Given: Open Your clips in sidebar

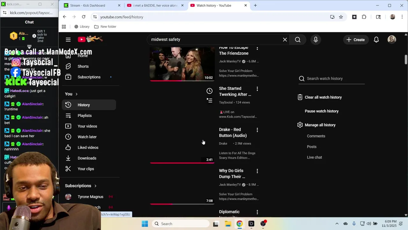Looking at the screenshot, I should [89, 169].
